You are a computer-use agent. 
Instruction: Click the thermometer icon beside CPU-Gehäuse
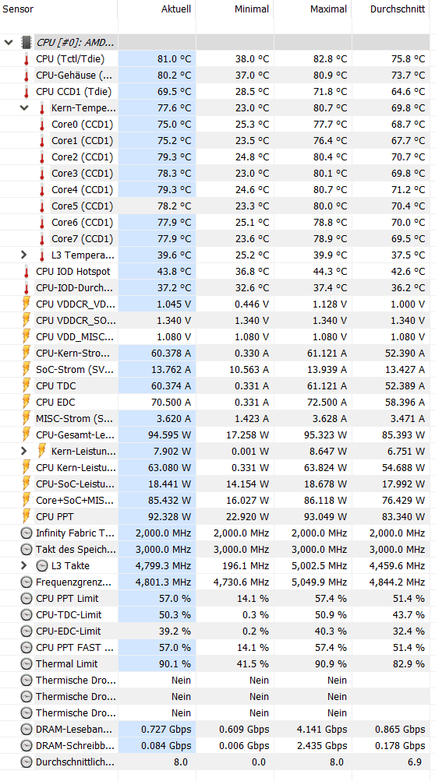26,76
